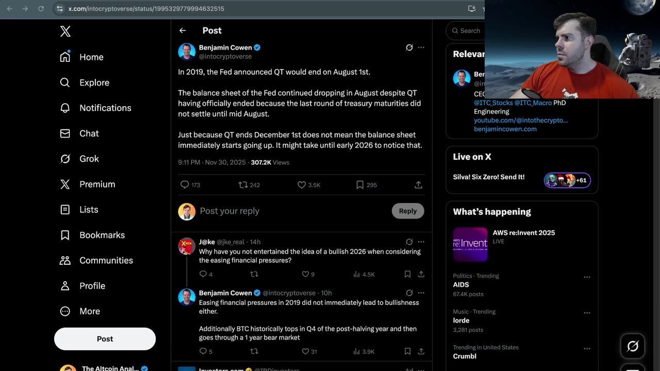
Task: Open the main post's three-dot menu
Action: point(421,47)
